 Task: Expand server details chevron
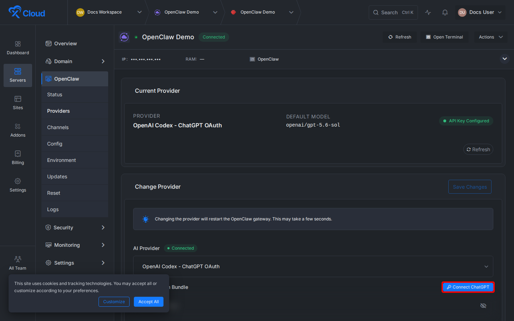point(504,59)
